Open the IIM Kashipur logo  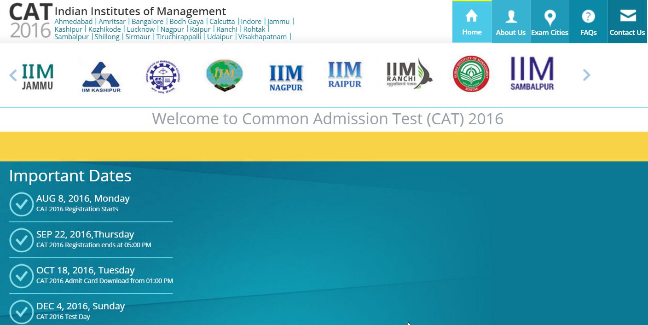(x=101, y=77)
